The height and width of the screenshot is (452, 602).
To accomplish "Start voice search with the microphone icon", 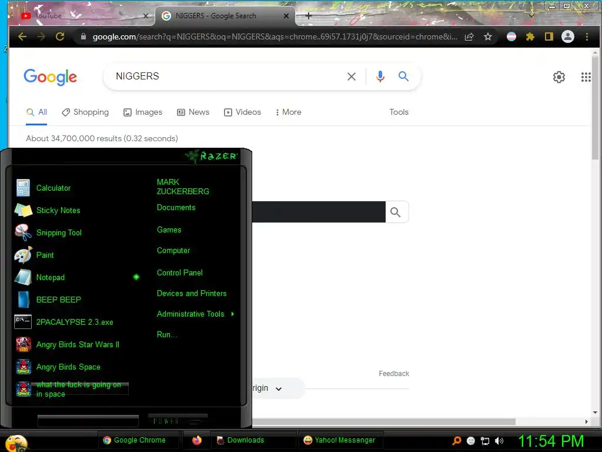I will [x=380, y=77].
